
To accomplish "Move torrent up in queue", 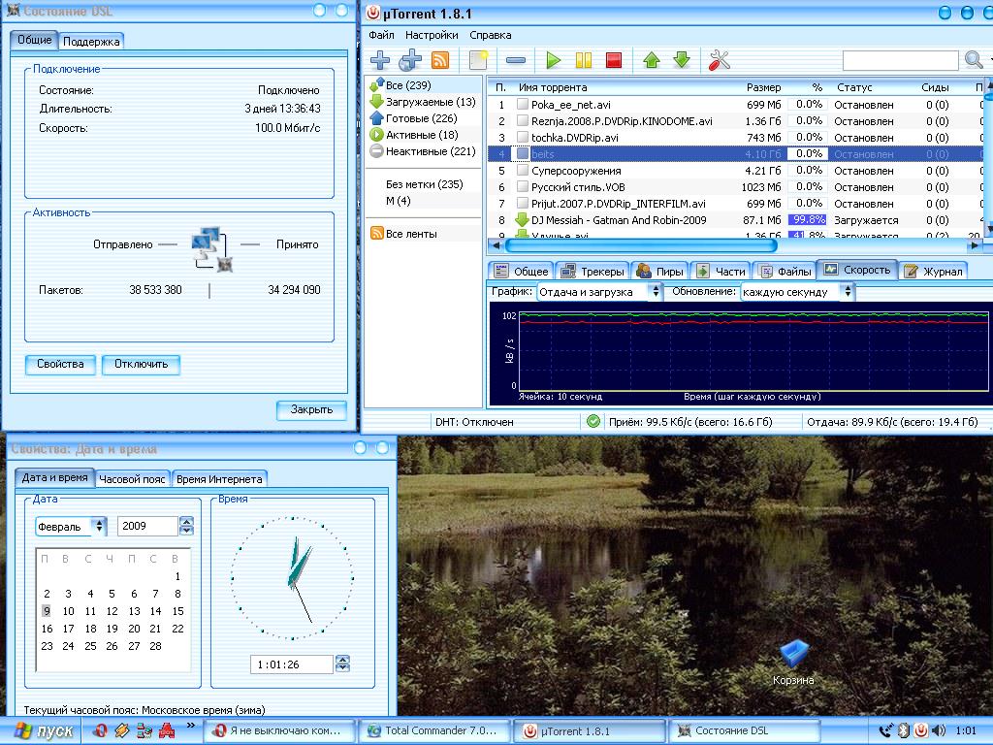I will pos(651,60).
